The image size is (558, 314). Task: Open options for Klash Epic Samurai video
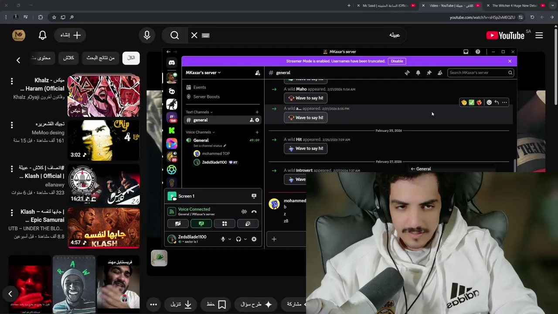(x=12, y=212)
